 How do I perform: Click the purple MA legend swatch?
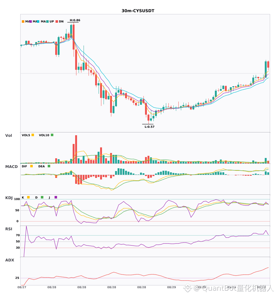coord(31,21)
